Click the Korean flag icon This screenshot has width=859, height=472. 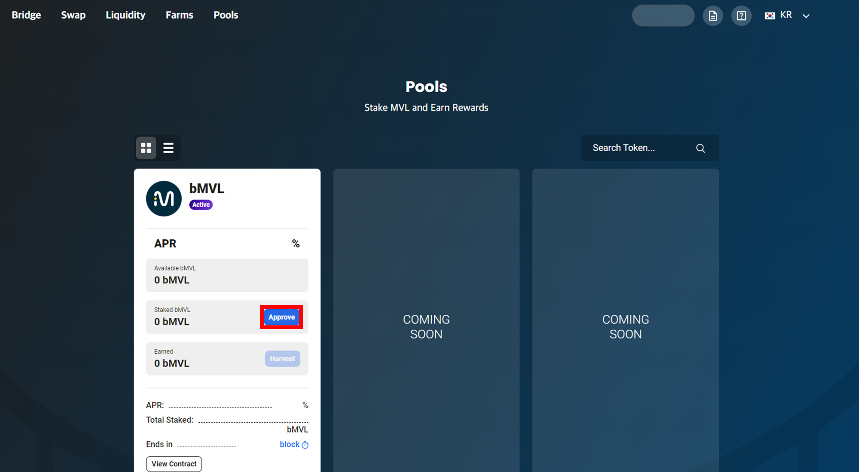[770, 15]
